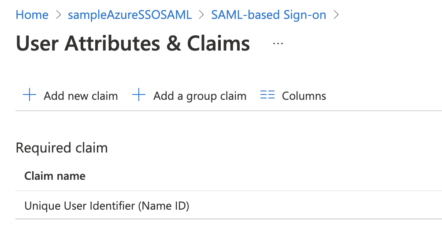Choose the Add a group claim label
Viewport: 442px width, 229px height.
200,96
